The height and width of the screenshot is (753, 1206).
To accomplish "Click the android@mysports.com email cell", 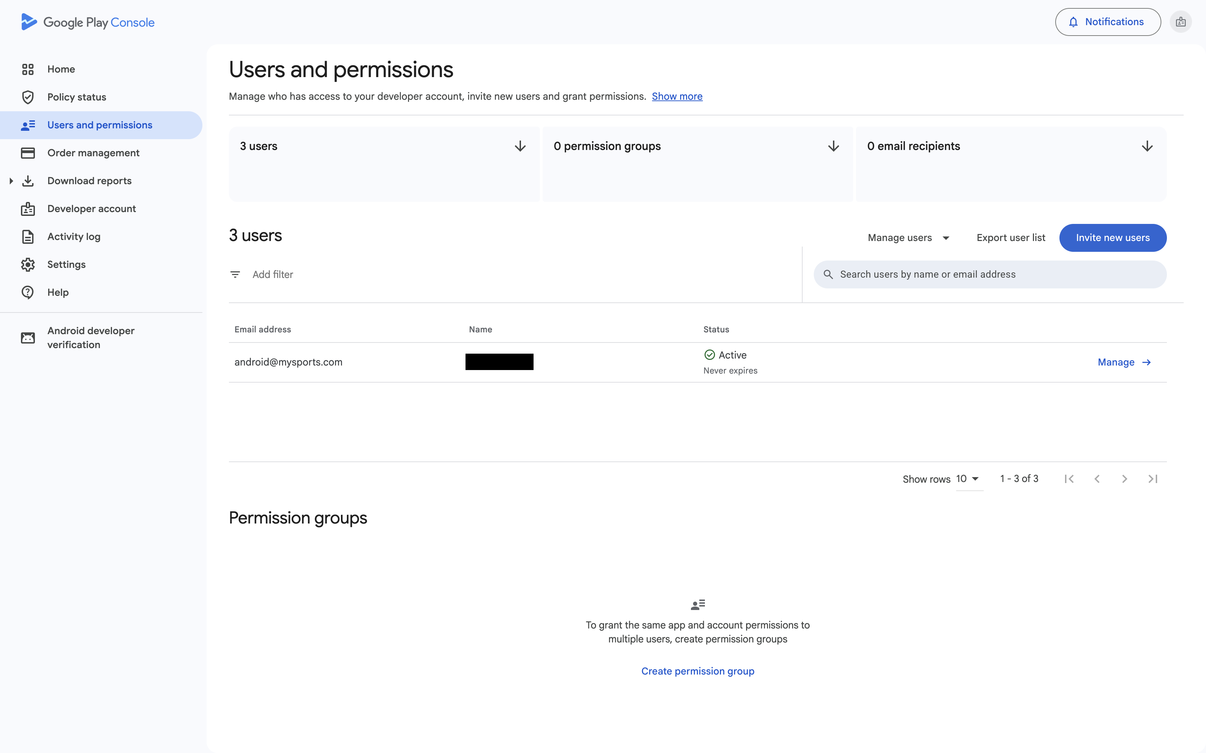I will coord(289,362).
